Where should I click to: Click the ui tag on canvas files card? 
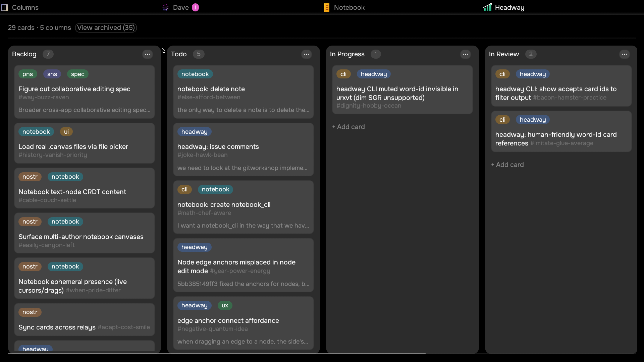(x=66, y=132)
